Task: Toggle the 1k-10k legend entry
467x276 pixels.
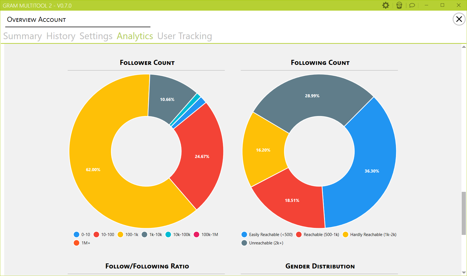Action: point(152,235)
